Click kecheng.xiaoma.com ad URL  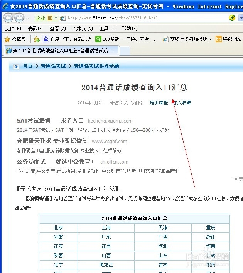tap(110, 121)
